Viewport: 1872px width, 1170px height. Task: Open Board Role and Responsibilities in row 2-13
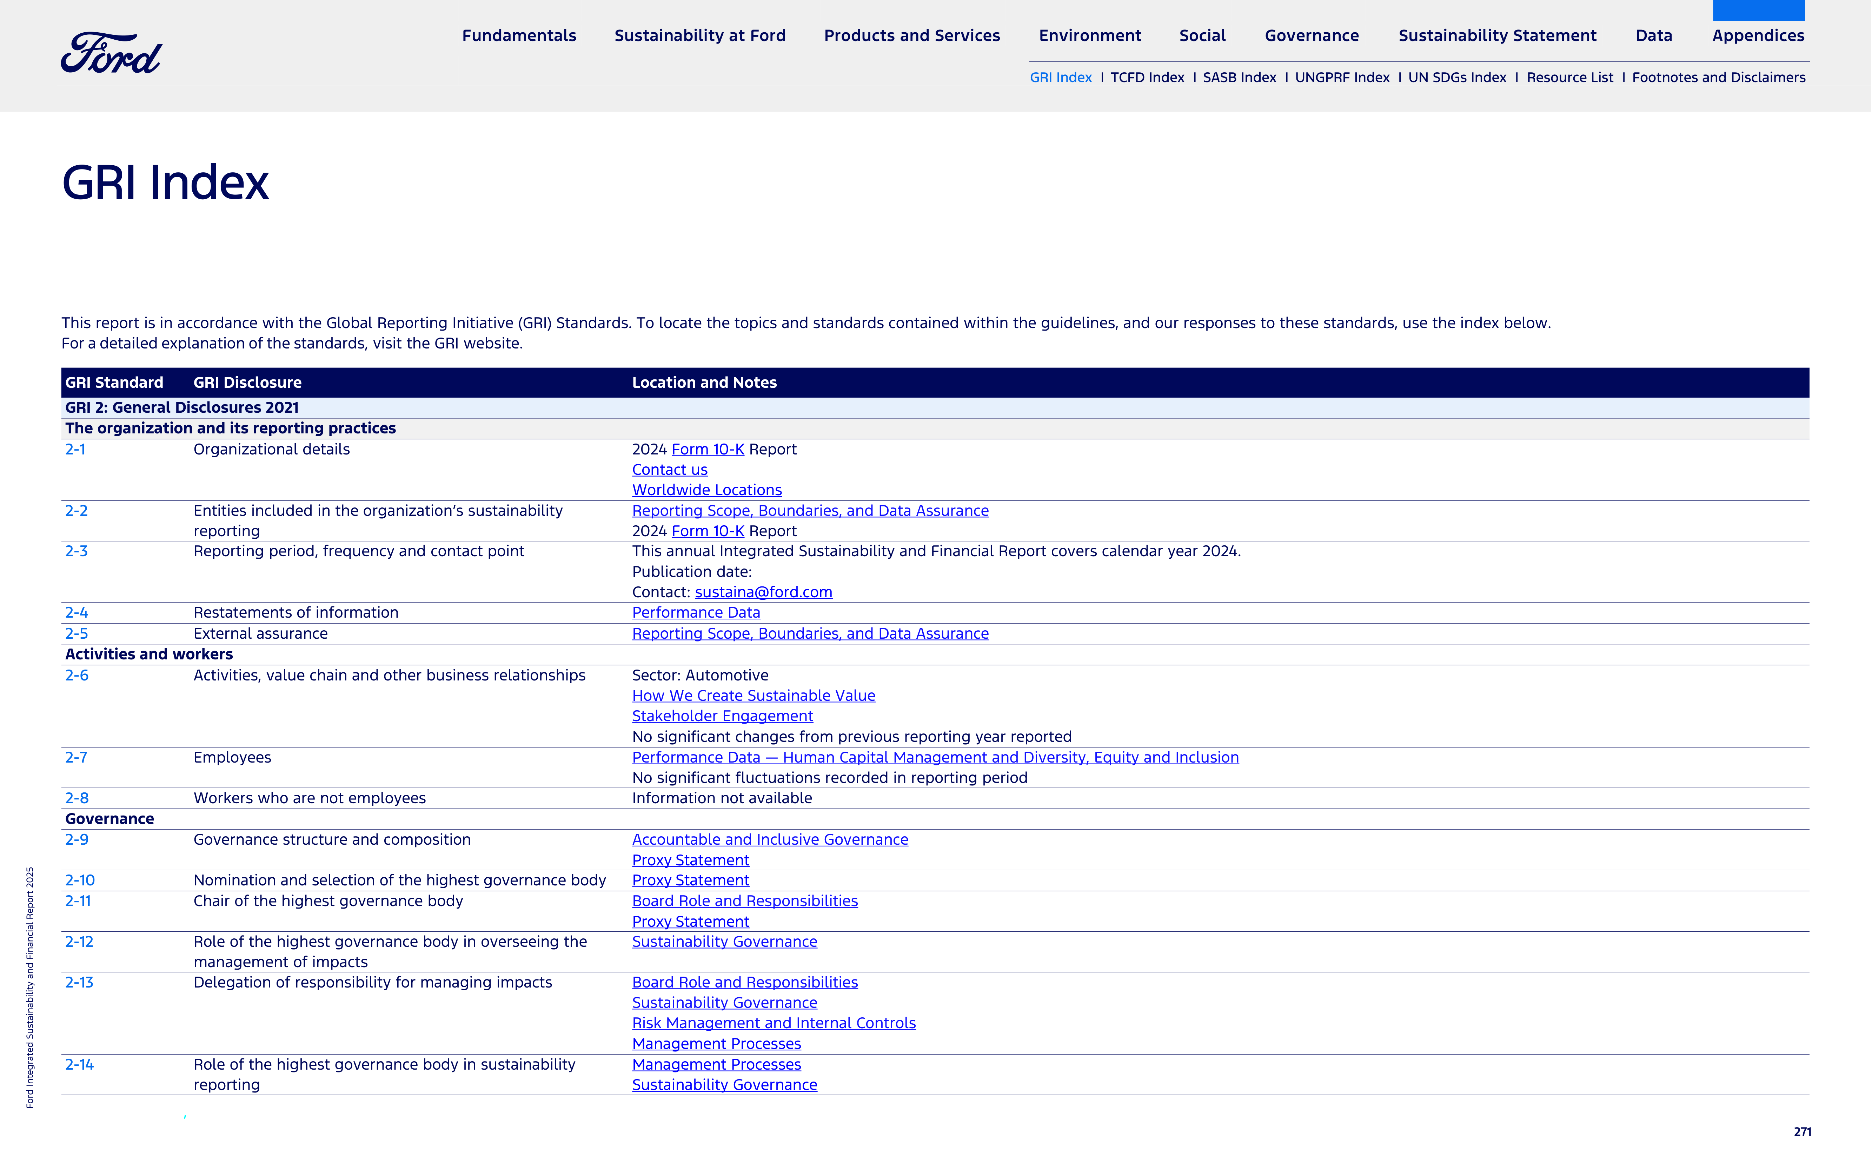pos(744,983)
